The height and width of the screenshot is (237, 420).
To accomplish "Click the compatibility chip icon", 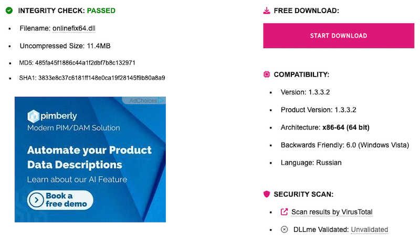I will 267,74.
